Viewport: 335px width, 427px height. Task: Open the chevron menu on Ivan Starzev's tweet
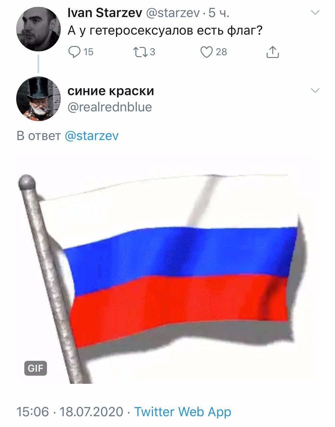click(315, 13)
